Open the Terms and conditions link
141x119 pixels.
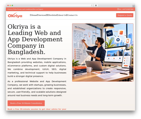[25, 9]
